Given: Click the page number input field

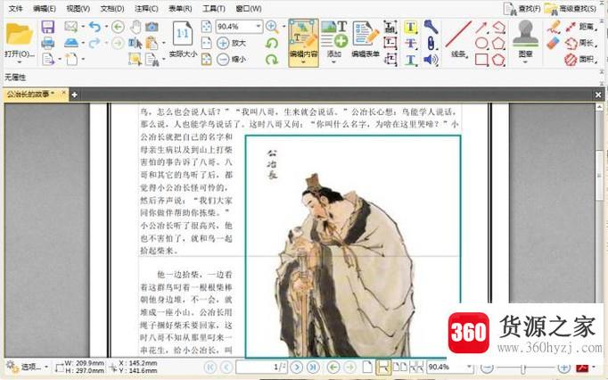Looking at the screenshot, I should coord(261,367).
